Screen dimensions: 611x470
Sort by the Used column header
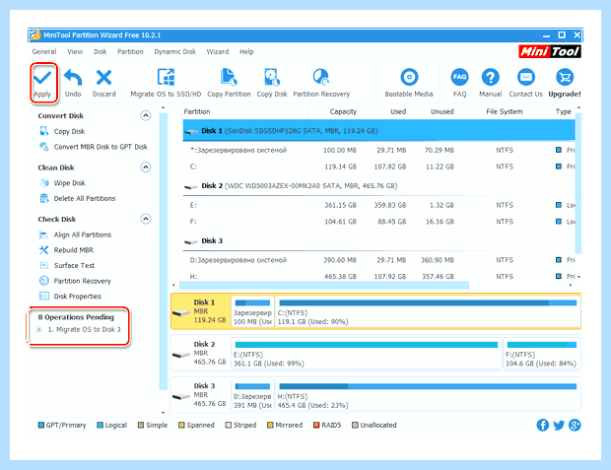tap(383, 112)
